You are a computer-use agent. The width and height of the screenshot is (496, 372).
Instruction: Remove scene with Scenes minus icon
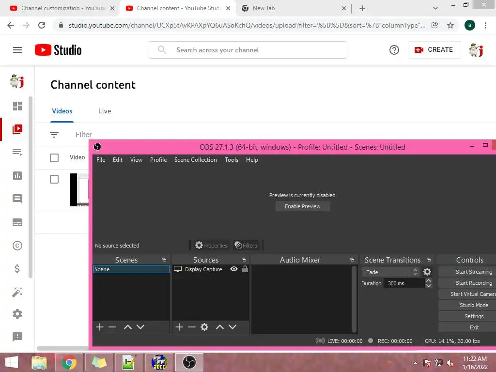(x=112, y=327)
